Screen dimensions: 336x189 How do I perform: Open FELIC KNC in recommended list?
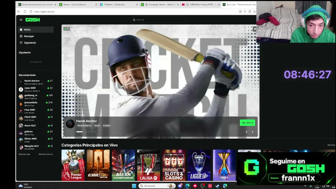(36, 118)
